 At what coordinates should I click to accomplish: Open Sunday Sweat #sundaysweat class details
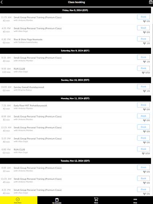click(29, 87)
